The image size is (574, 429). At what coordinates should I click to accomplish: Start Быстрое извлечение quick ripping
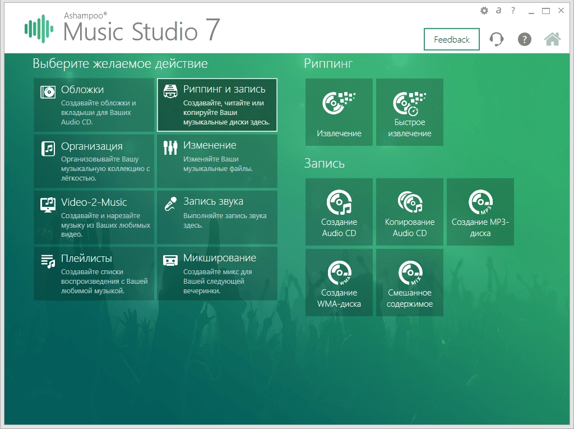410,112
